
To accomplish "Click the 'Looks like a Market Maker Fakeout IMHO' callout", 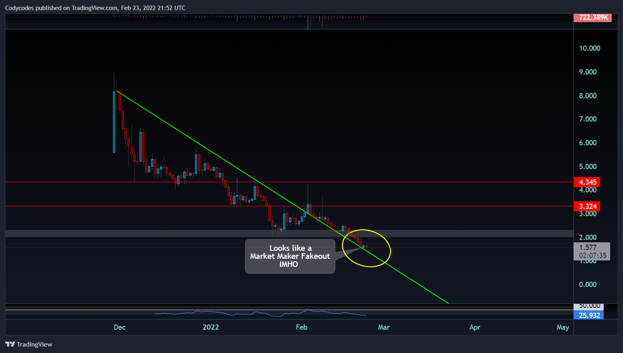I will [x=290, y=256].
